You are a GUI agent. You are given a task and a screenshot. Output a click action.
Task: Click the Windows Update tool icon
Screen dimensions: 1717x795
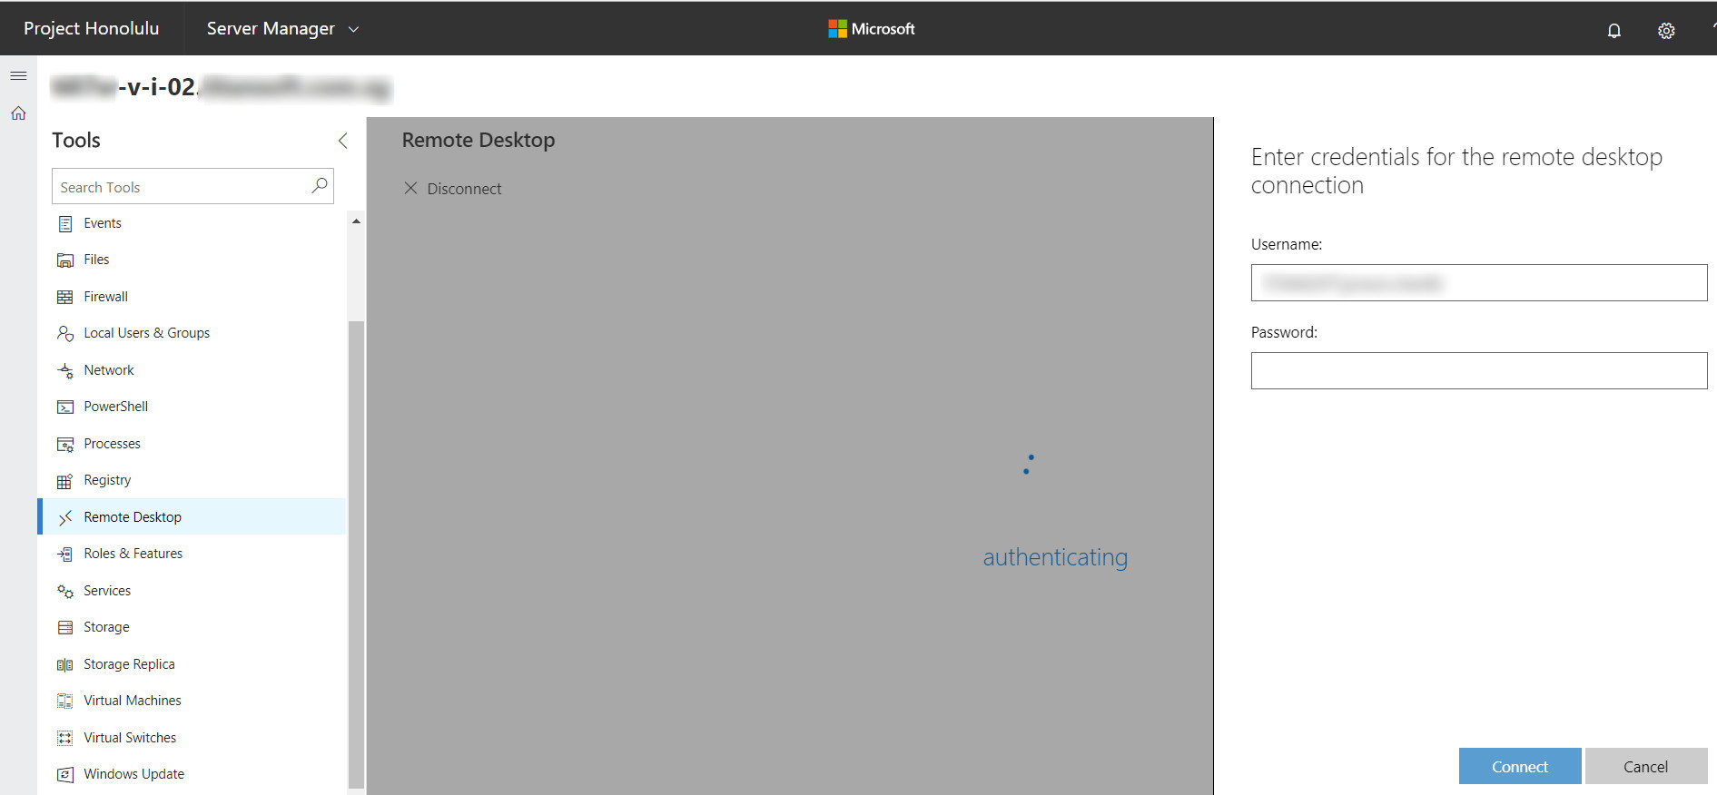tap(64, 774)
